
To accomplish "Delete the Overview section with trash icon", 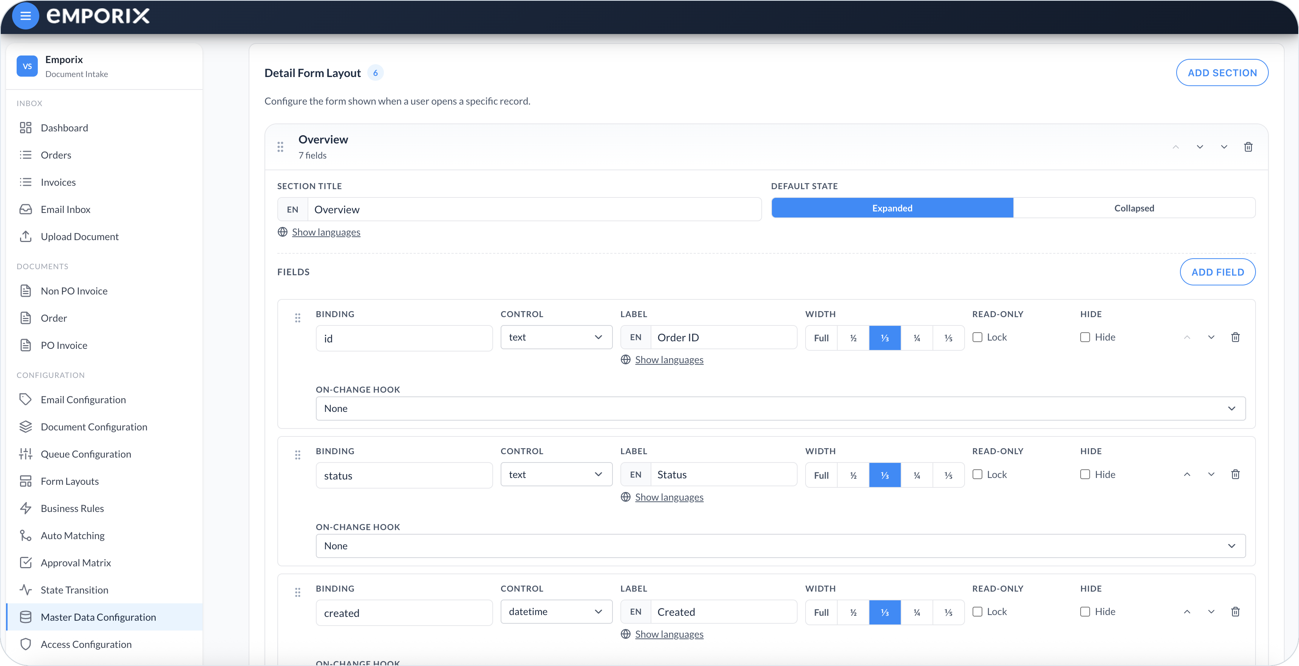I will click(x=1248, y=147).
